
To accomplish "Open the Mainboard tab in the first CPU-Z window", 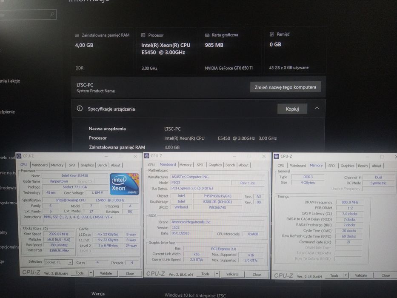I will [x=40, y=165].
